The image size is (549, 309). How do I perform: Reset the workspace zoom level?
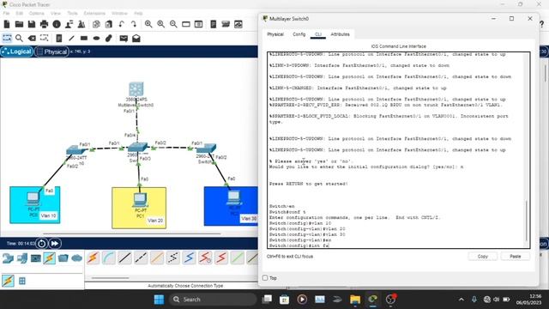[161, 24]
